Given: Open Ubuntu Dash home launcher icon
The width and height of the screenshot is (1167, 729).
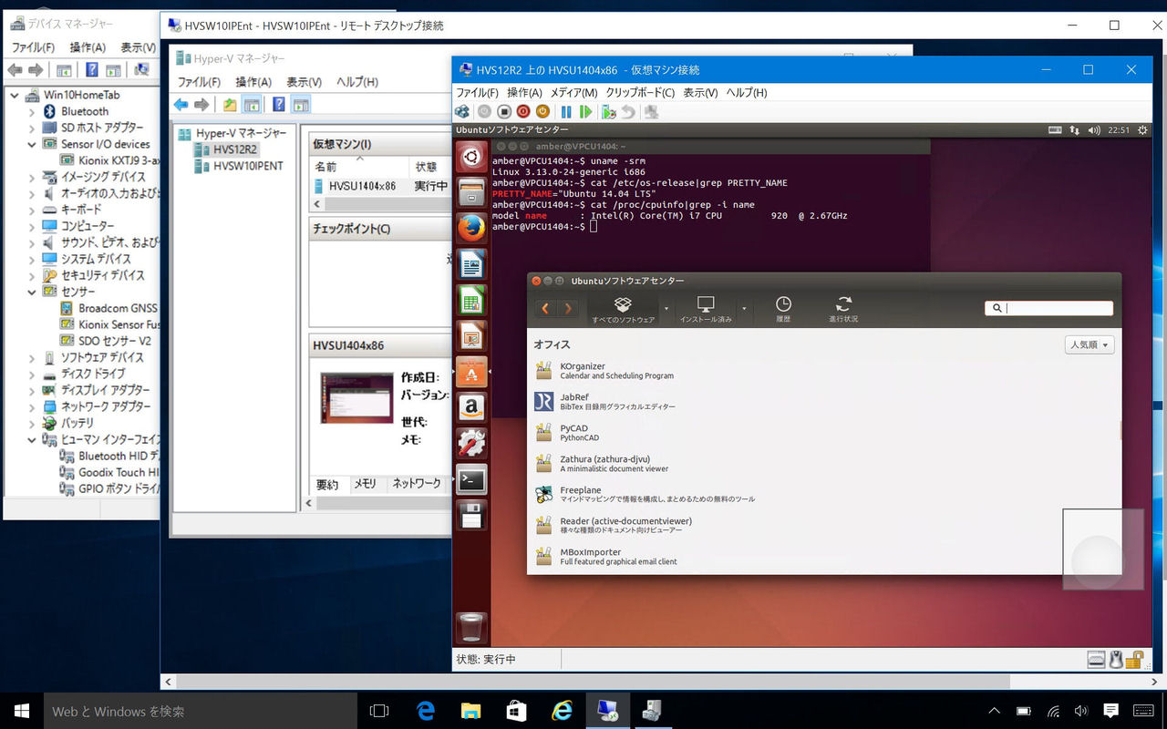Looking at the screenshot, I should [471, 157].
